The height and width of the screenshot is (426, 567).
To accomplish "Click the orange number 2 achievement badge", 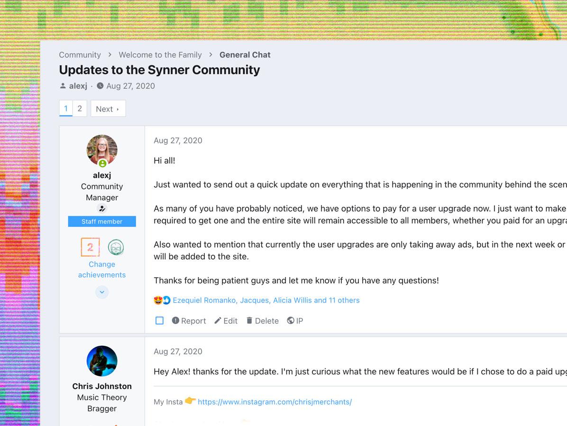I will (x=90, y=247).
